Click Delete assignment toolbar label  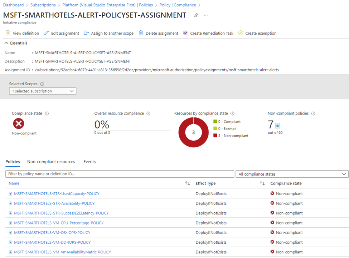tap(162, 33)
